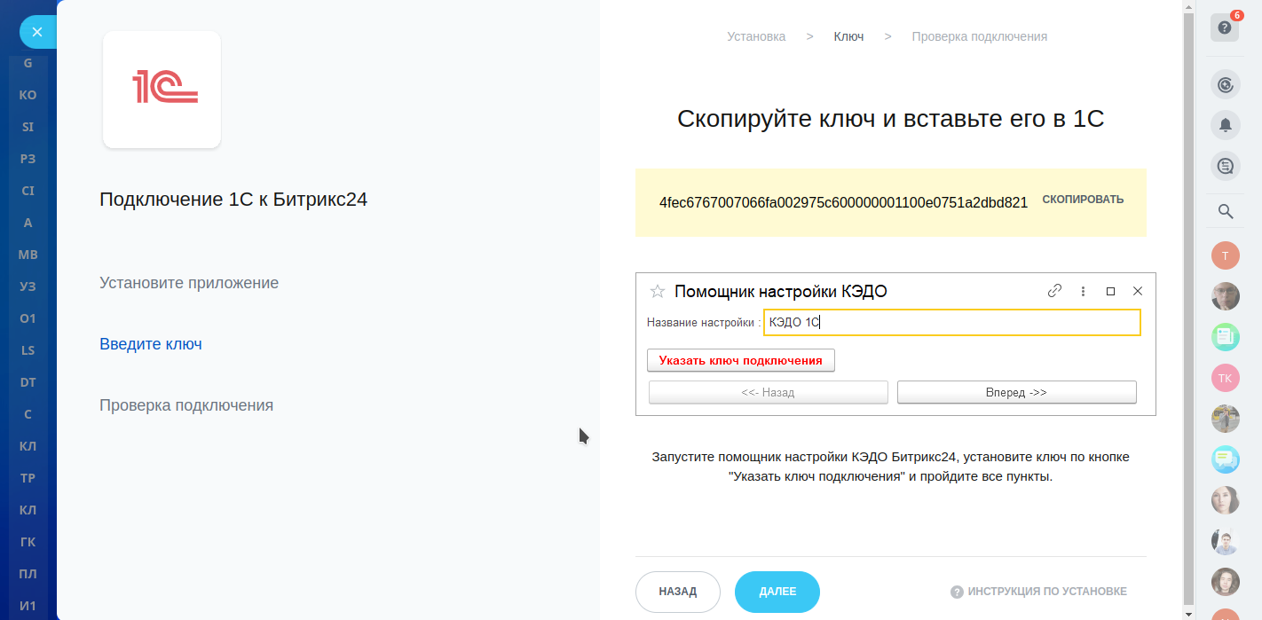This screenshot has height=620, width=1262.
Task: Click the ДАЛЕЕ button
Action: [x=777, y=592]
